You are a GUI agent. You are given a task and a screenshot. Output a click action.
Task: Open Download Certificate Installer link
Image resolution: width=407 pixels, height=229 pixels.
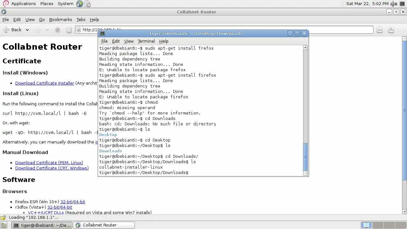pyautogui.click(x=45, y=83)
